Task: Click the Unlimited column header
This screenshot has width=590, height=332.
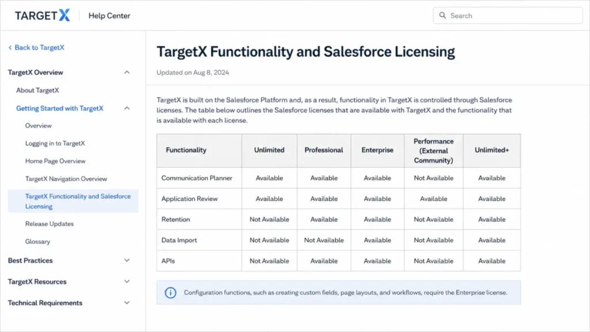Action: coord(270,150)
